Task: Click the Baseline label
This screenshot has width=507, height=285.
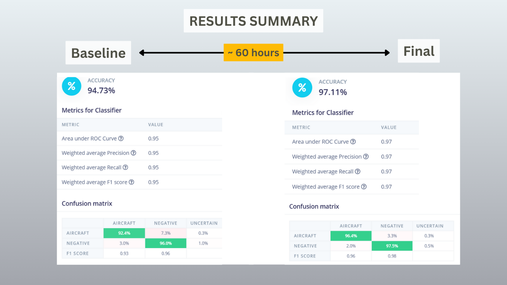Action: [x=98, y=53]
